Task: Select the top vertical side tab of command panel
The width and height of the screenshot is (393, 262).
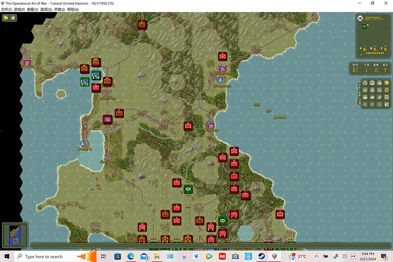Action: click(x=359, y=86)
